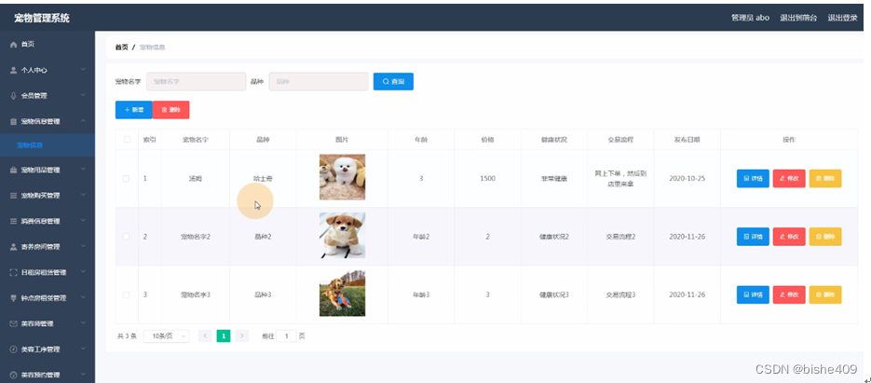Click the icon next to 美容预约管理
Screen dimensions: 871x383
point(14,375)
